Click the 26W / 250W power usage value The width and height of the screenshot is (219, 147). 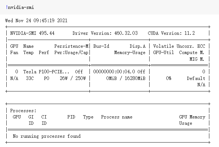coord(73,78)
